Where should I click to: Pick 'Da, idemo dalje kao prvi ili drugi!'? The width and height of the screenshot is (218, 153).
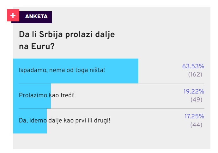pyautogui.click(x=64, y=121)
